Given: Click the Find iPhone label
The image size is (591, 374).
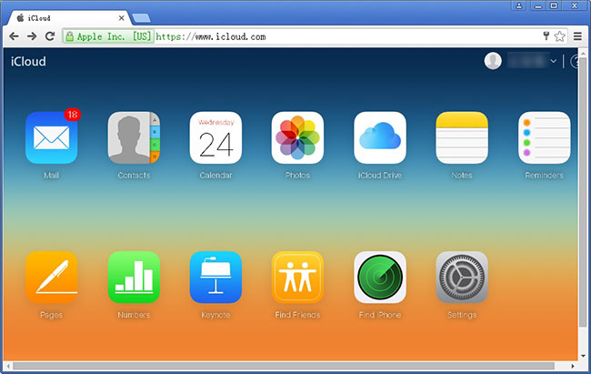Looking at the screenshot, I should click(380, 315).
